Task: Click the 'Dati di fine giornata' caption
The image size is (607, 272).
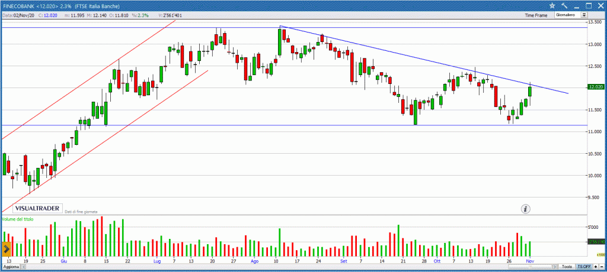Action: coord(81,212)
